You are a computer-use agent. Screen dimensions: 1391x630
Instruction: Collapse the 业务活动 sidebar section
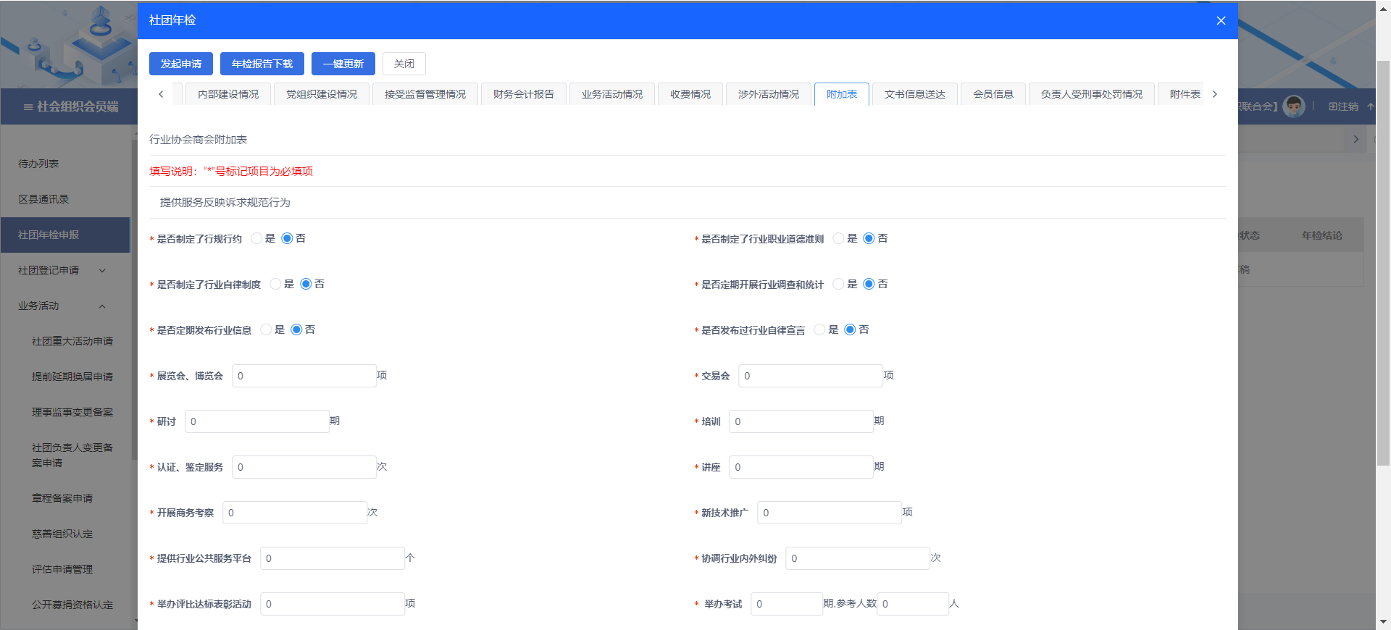coord(102,306)
